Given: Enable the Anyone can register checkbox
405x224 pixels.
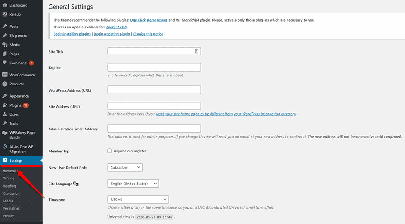Looking at the screenshot, I should pyautogui.click(x=109, y=151).
